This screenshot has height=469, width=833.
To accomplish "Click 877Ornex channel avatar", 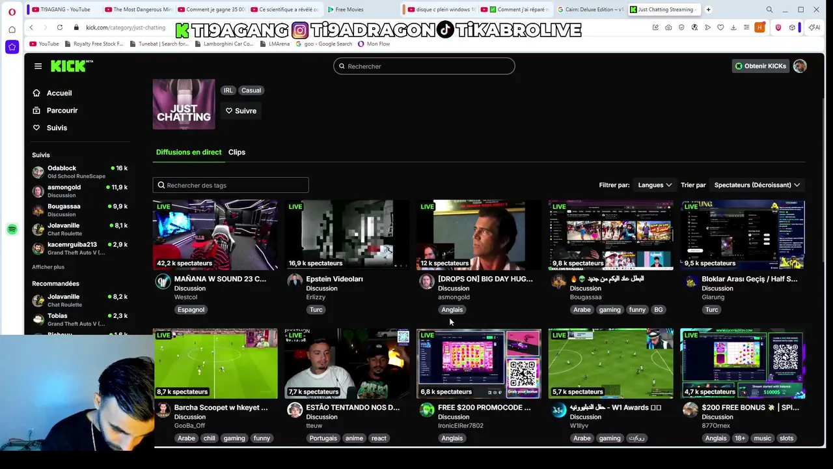I will tap(690, 410).
